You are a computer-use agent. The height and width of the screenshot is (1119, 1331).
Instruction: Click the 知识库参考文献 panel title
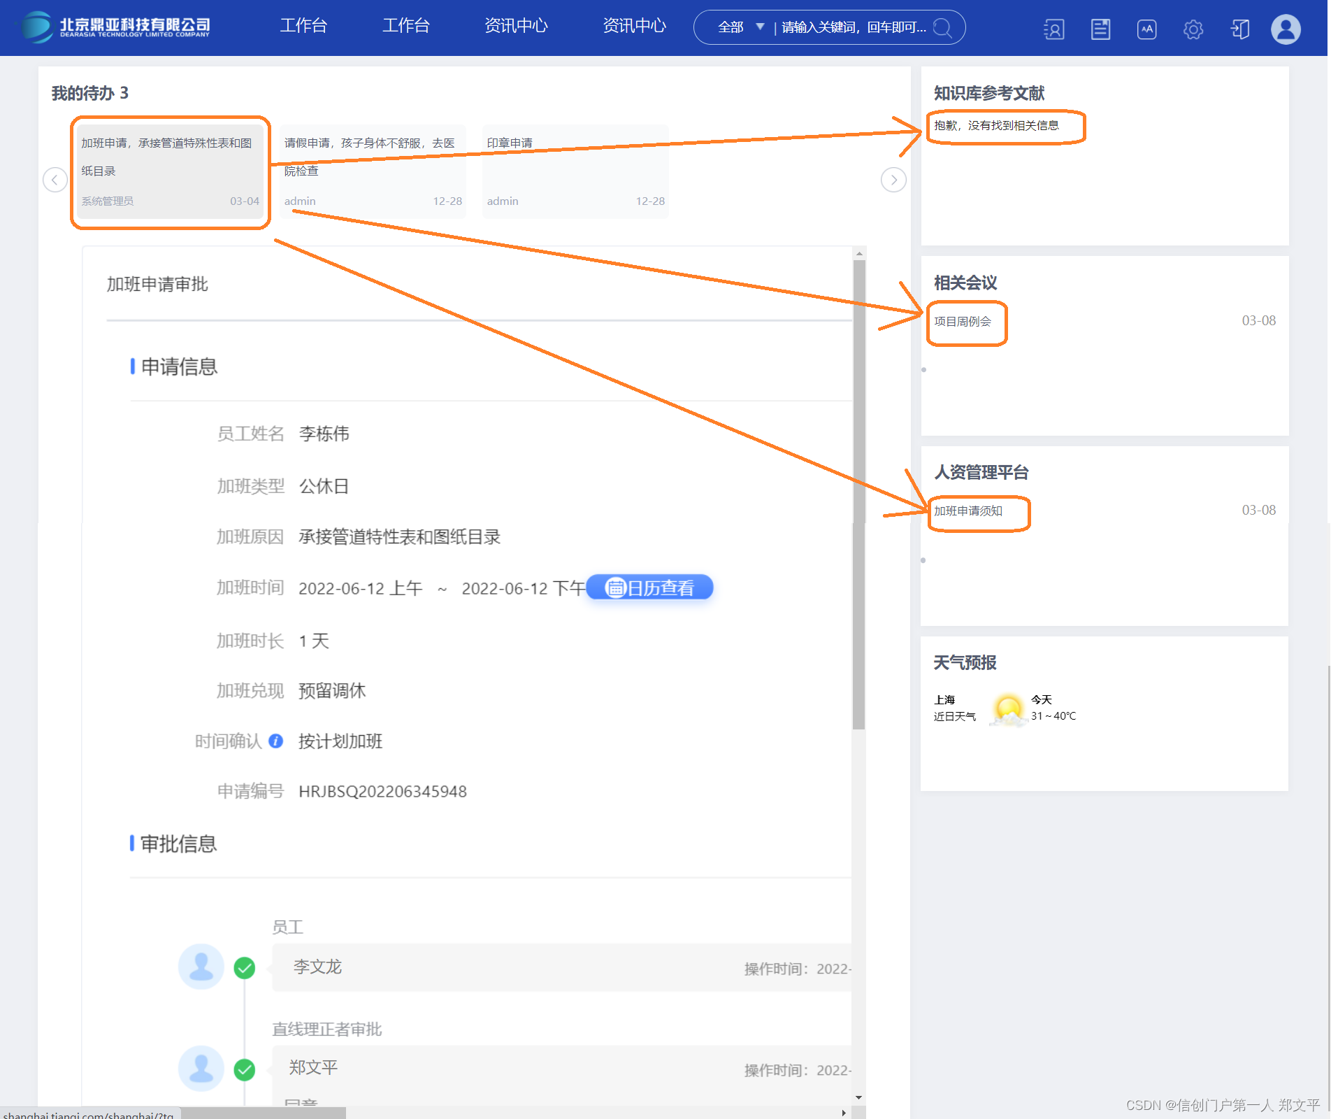(x=989, y=93)
